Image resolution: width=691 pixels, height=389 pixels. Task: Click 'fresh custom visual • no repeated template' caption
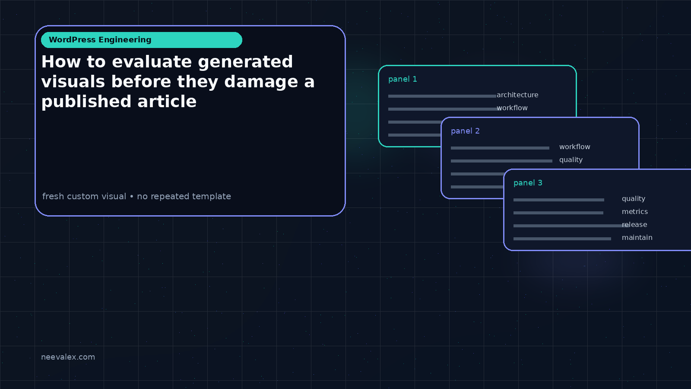(136, 196)
